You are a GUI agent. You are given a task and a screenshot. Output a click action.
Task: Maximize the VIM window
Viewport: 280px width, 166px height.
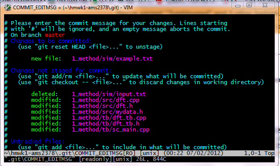click(x=249, y=5)
